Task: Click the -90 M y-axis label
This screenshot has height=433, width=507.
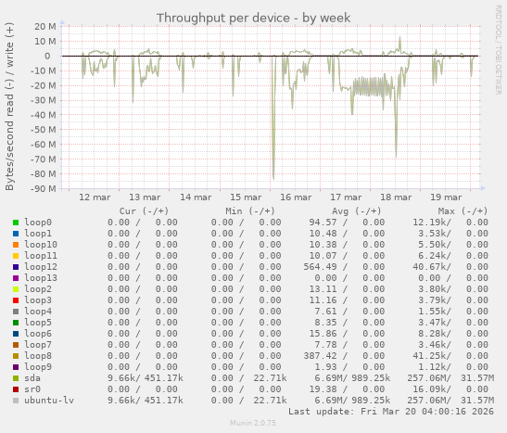Action: click(x=44, y=188)
